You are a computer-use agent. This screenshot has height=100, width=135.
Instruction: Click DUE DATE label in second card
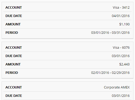tap(14, 56)
